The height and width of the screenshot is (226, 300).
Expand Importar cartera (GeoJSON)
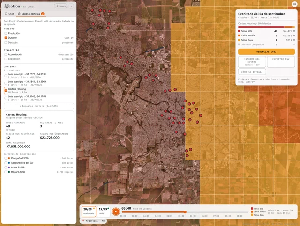[x=39, y=106]
